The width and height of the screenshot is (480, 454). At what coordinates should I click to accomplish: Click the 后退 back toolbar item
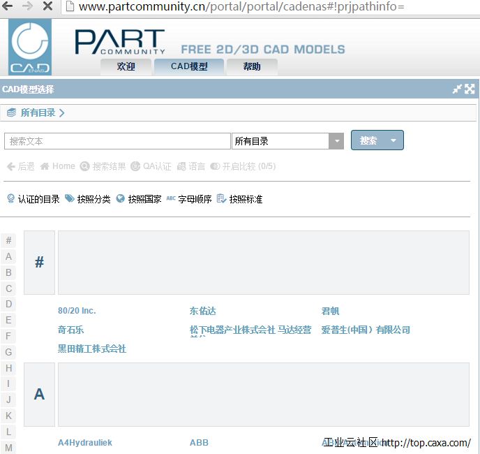21,166
